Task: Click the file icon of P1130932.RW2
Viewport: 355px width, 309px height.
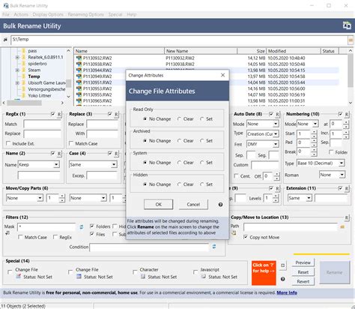Action: (79, 58)
